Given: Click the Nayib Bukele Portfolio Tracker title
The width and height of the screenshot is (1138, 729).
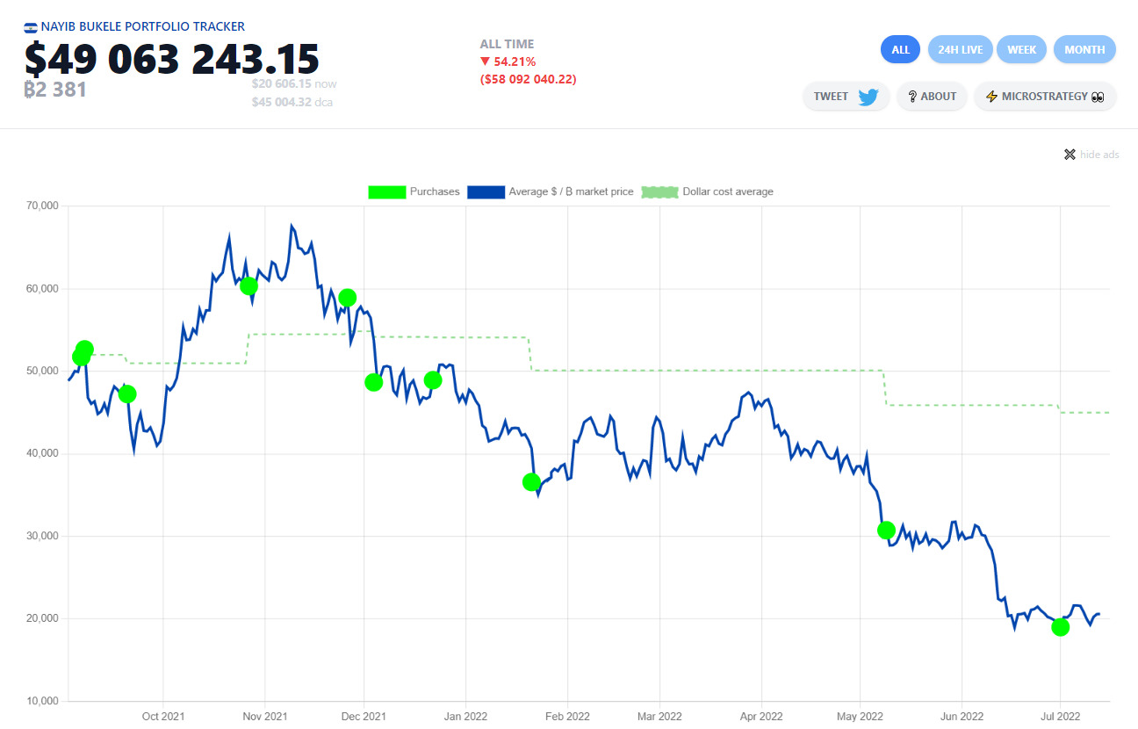Looking at the screenshot, I should (143, 27).
